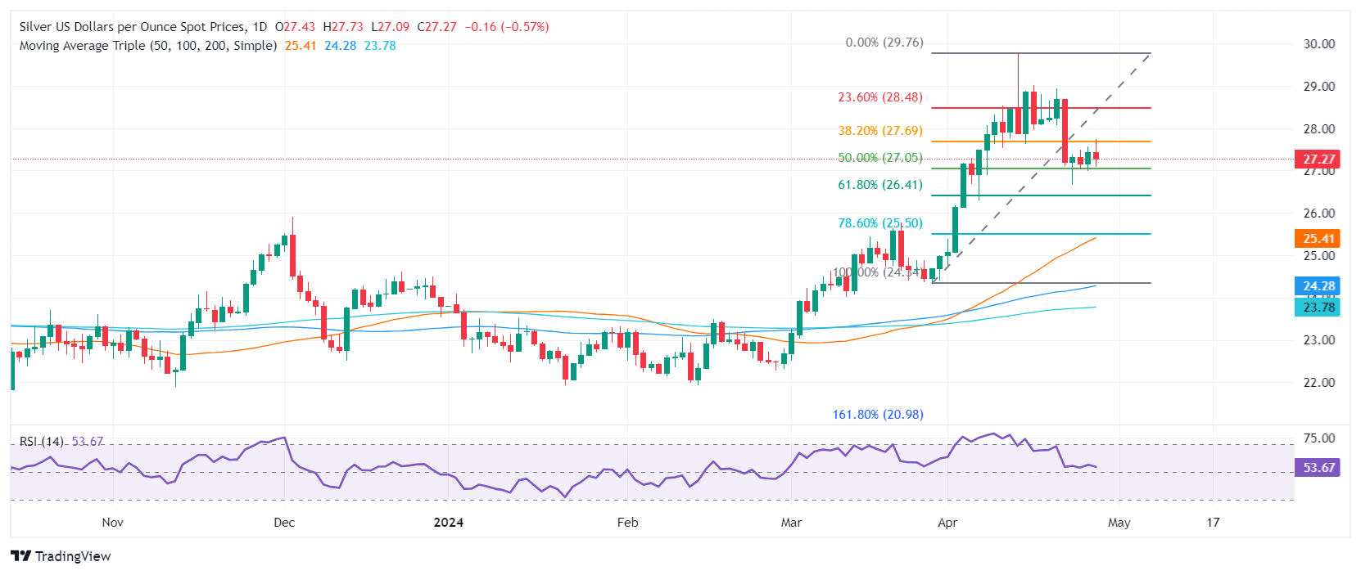Viewport: 1361px width, 575px height.
Task: Click the May label on time axis
Action: [1119, 523]
